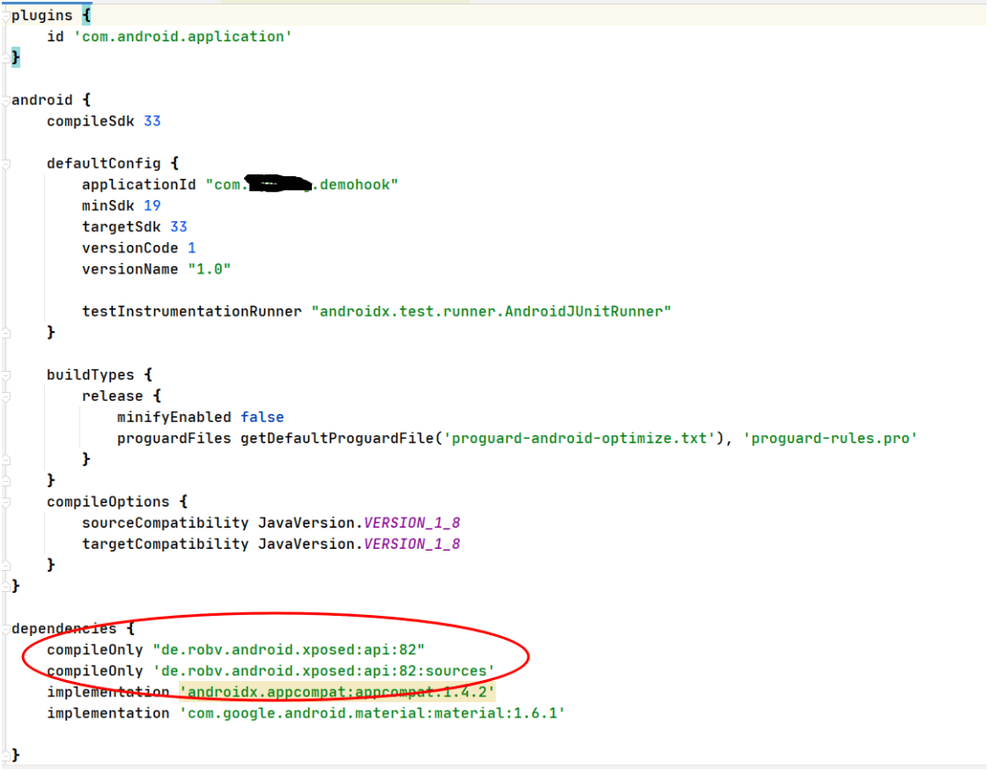Image resolution: width=991 pixels, height=770 pixels.
Task: Click the minifyEnabled false keyword
Action: point(262,417)
